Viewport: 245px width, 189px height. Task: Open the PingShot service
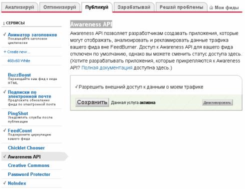point(18,113)
